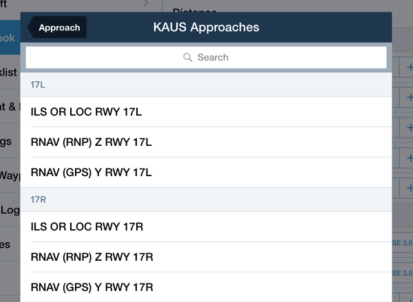Click the fifth plus icon at right edge
The height and width of the screenshot is (302, 413).
pyautogui.click(x=410, y=188)
